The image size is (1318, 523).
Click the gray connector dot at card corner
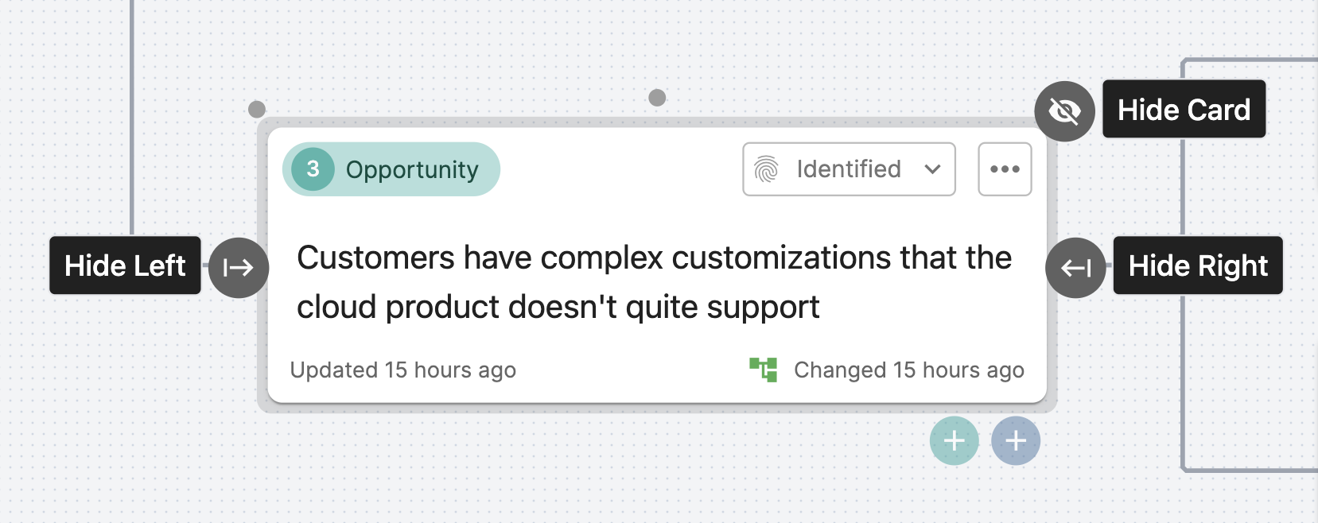click(x=257, y=109)
